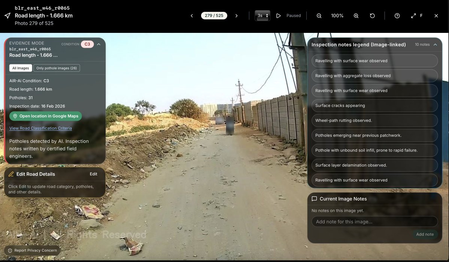Click Inspection date: 16 Feb 2026
449x262 pixels.
pos(37,106)
